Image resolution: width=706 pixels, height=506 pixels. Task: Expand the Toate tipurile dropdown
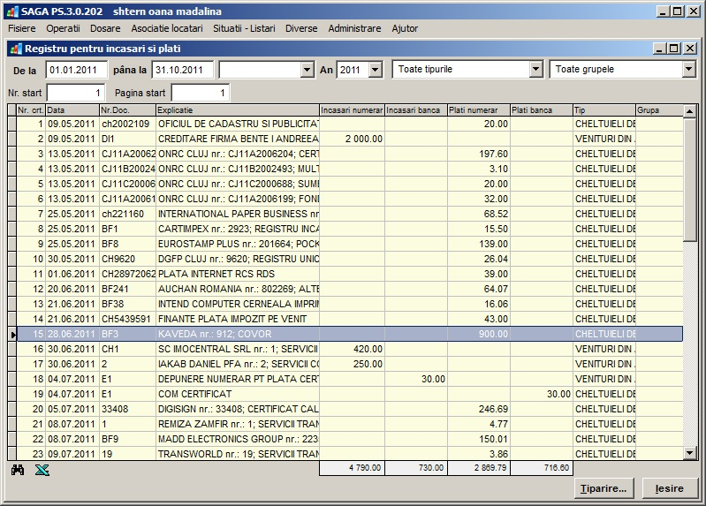coord(535,70)
